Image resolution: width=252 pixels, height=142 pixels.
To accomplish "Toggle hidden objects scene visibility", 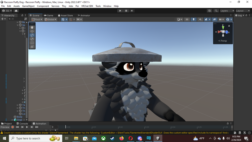I will (x=214, y=19).
